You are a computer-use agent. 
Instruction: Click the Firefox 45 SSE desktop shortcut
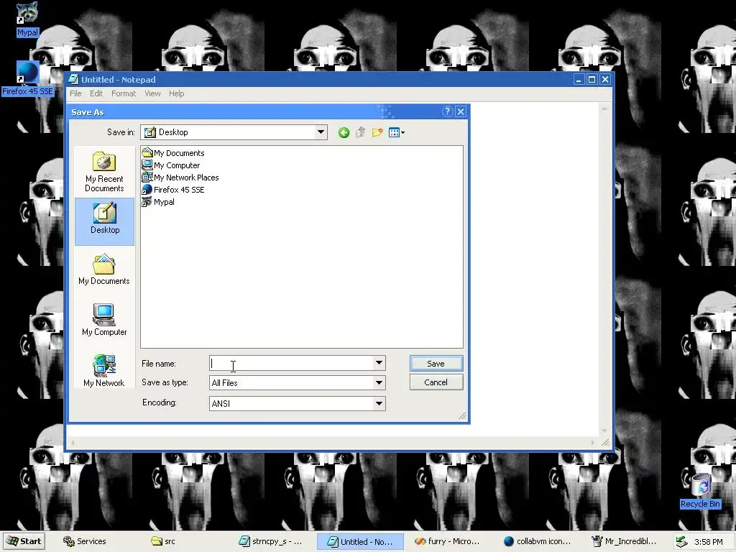pos(27,78)
